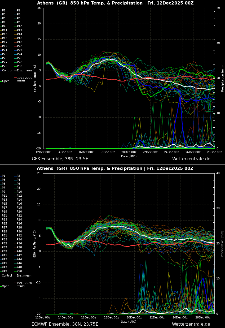Image resolution: width=225 pixels, height=328 pixels.
Task: Click the 20Dec 00z tick on GFS time axis
Action: [x=129, y=152]
